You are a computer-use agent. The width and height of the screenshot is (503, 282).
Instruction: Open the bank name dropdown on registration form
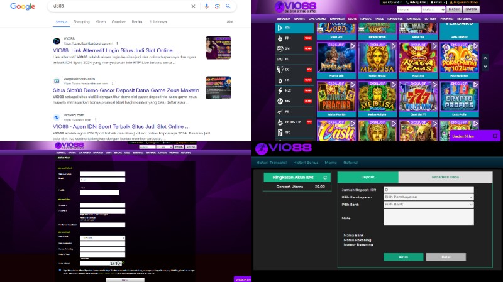pyautogui.click(x=102, y=238)
